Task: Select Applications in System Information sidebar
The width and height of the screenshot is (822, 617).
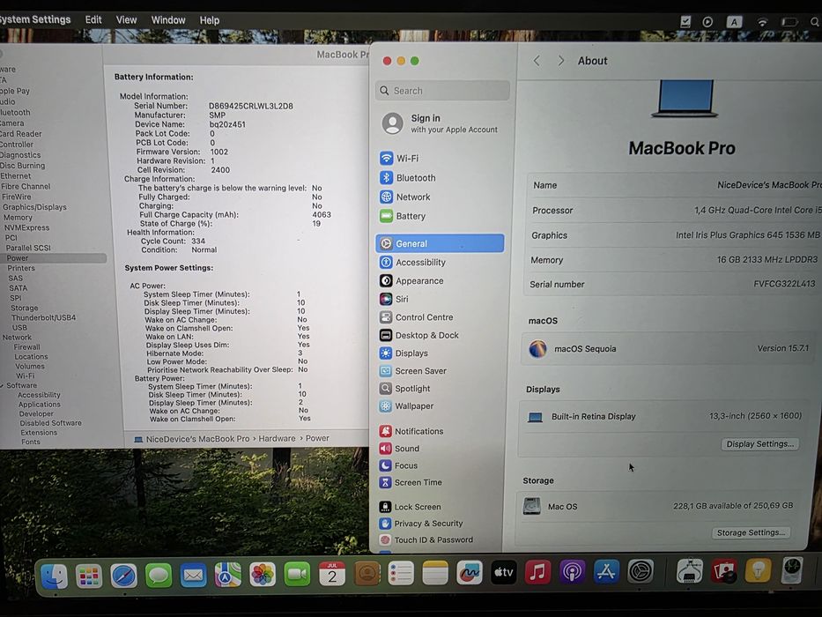Action: (40, 404)
